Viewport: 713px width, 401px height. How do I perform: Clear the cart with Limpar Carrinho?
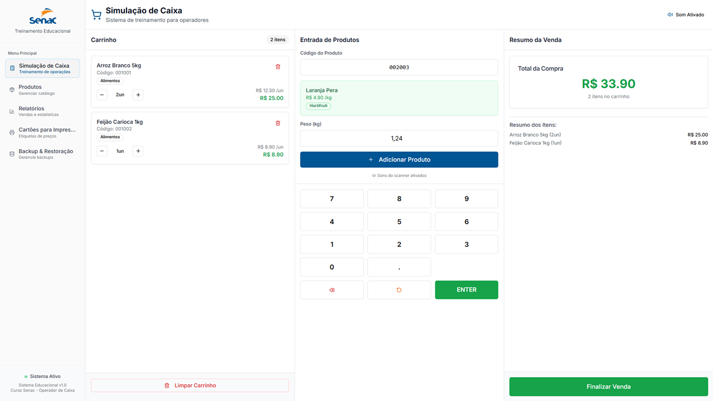coord(190,385)
